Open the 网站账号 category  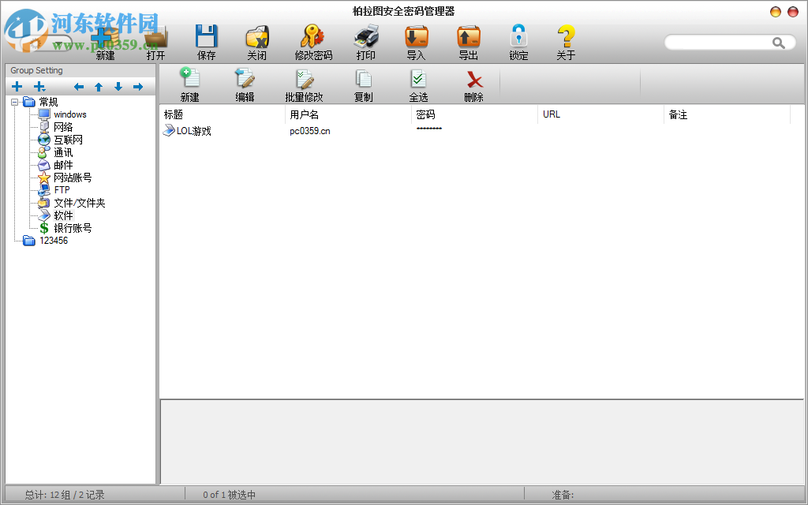[x=71, y=177]
